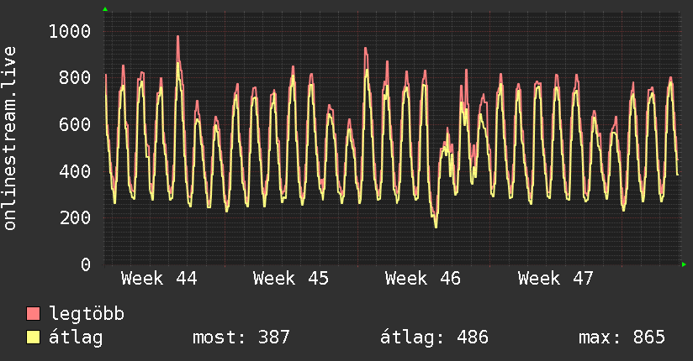The image size is (693, 361).
Task: Click the '200' y-axis label
Action: pos(75,218)
